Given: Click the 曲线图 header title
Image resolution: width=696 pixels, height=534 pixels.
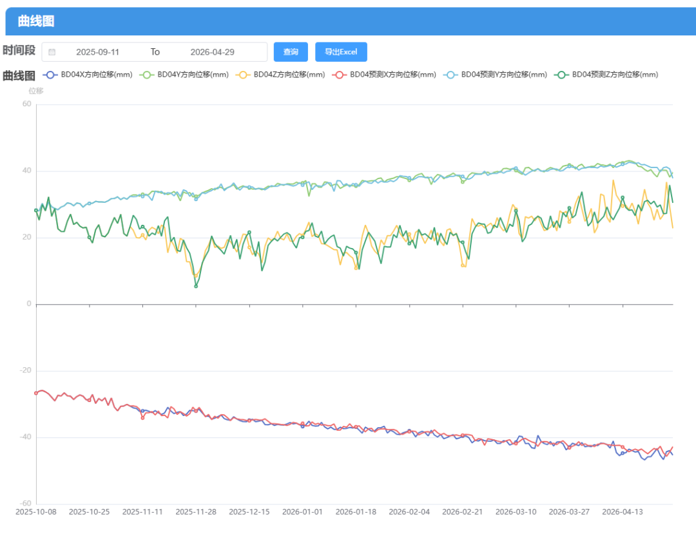Looking at the screenshot, I should (36, 21).
